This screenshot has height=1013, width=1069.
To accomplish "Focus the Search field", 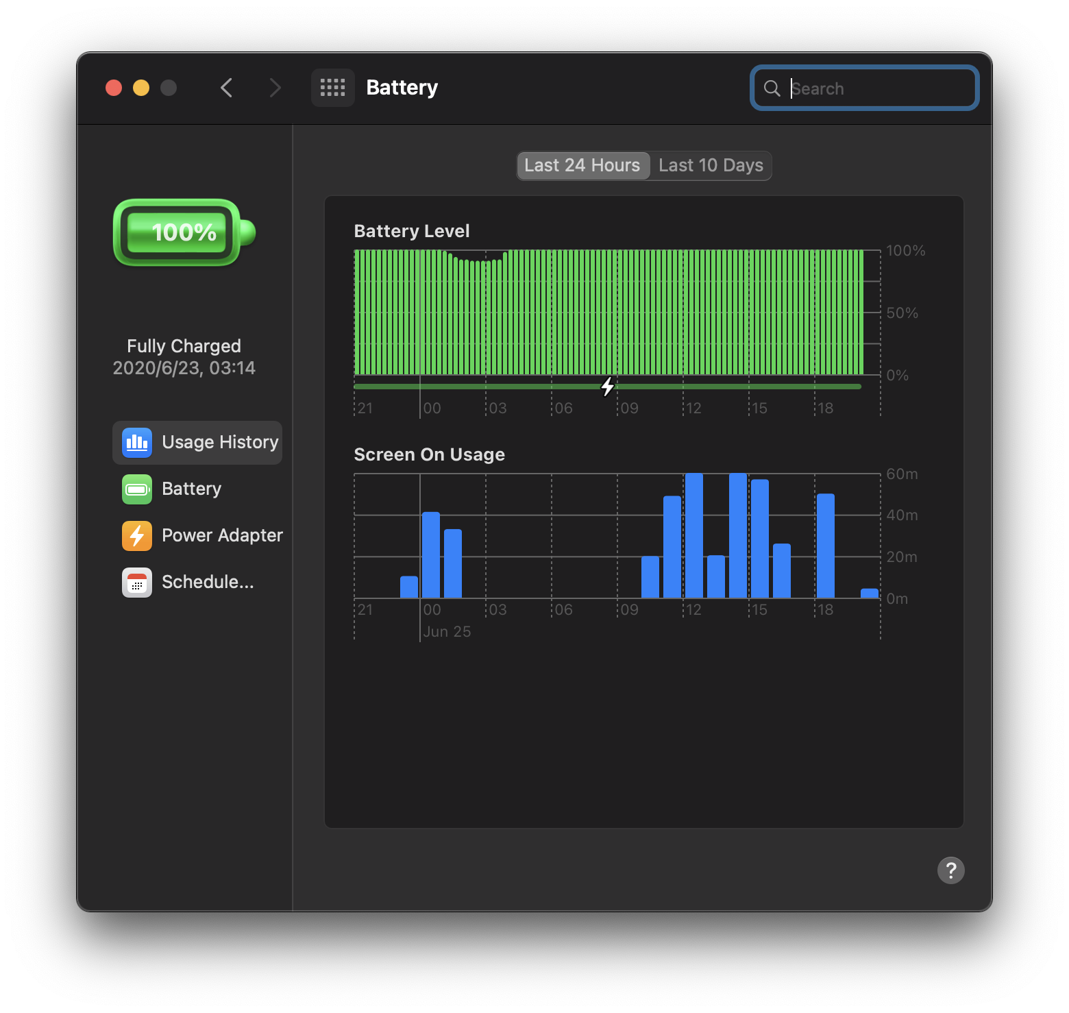I will pyautogui.click(x=865, y=88).
